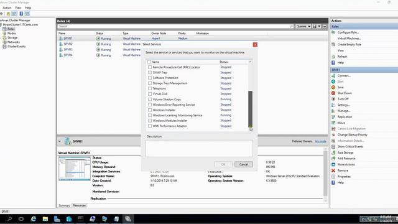Click the scrollbar thumb in the services list
Screen dimensions: 398x224
point(250,108)
